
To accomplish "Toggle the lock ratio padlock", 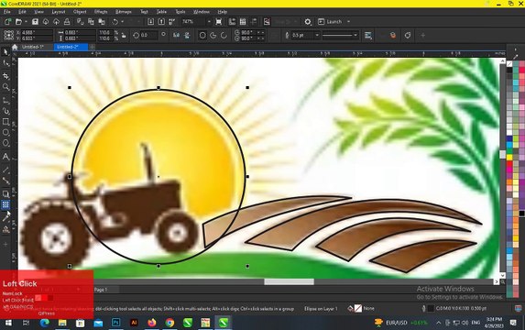I will [124, 35].
